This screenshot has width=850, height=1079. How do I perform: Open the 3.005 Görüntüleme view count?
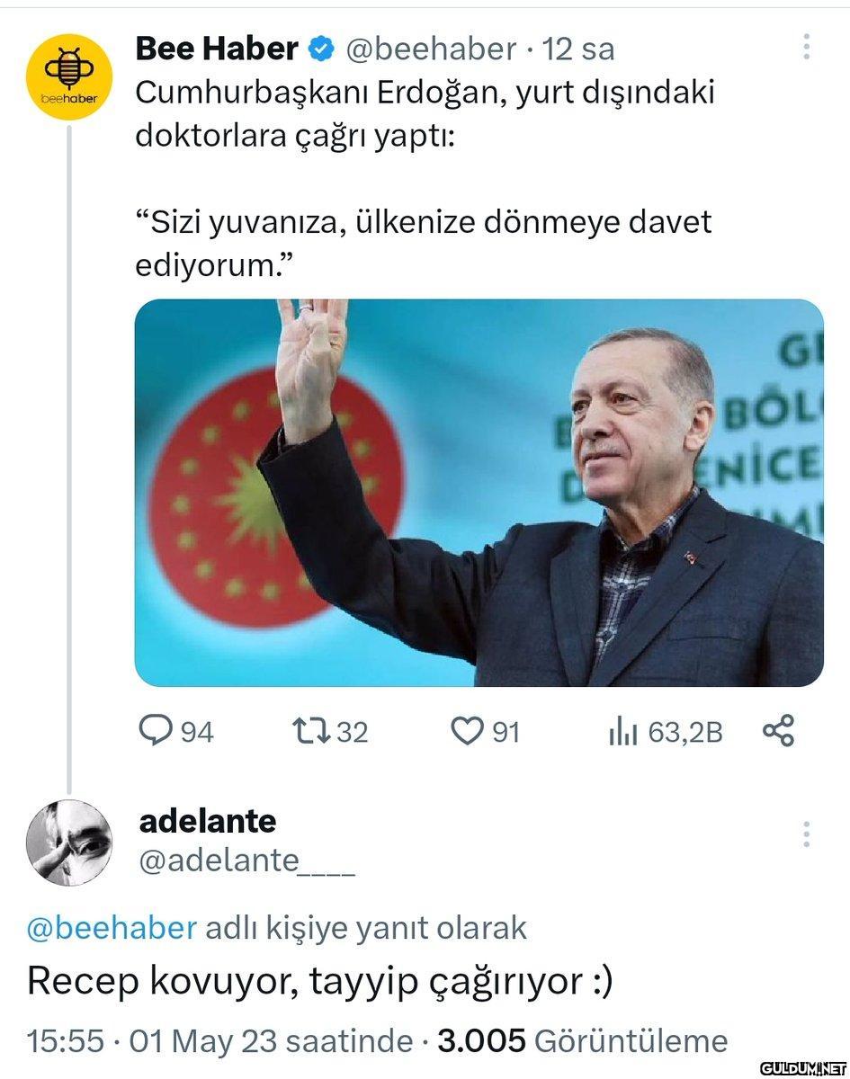pyautogui.click(x=582, y=1040)
